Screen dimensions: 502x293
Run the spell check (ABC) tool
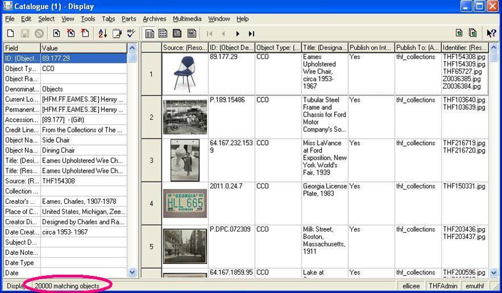pos(131,34)
